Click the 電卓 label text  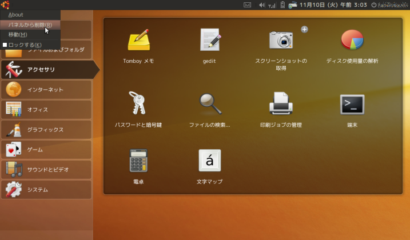coord(138,182)
